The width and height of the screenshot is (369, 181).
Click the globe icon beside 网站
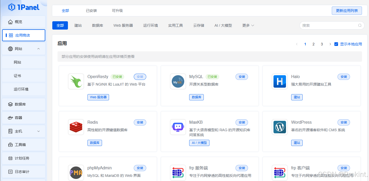pyautogui.click(x=10, y=49)
